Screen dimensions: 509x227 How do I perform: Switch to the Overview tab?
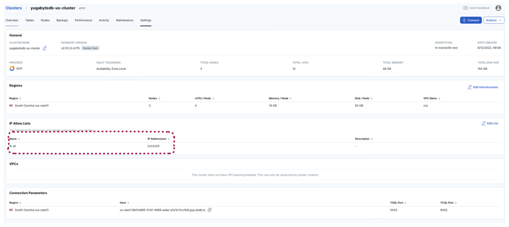click(12, 20)
